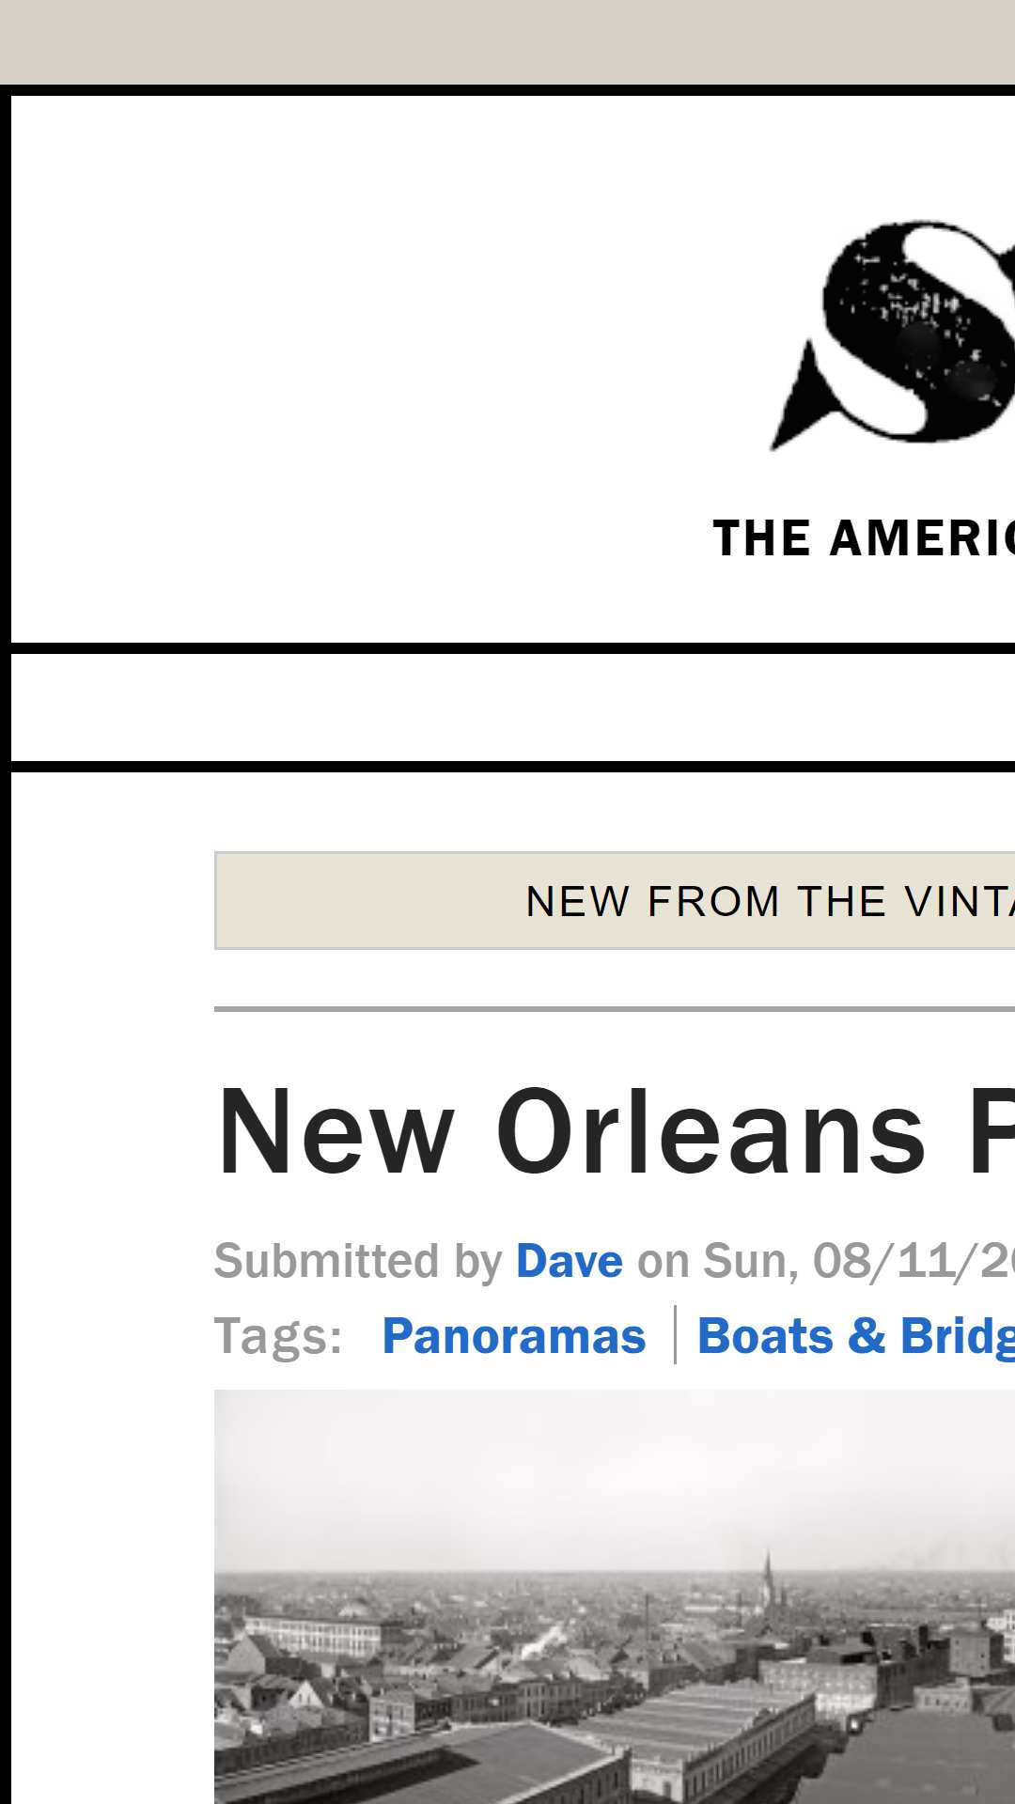The image size is (1015, 1804).
Task: Click the New Orleans panorama photo
Action: point(615,1597)
